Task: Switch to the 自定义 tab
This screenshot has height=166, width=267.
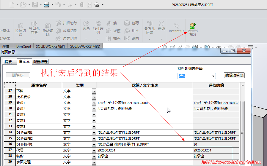Action: (24, 61)
